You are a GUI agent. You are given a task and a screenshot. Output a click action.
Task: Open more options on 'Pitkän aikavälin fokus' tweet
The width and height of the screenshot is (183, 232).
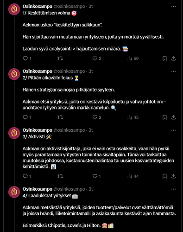point(173,71)
